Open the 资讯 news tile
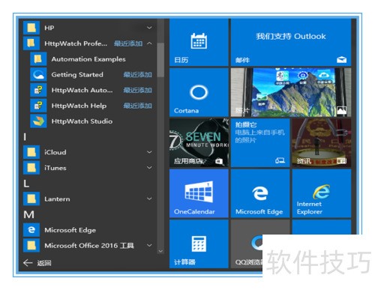This screenshot has width=375, height=290. 322,142
